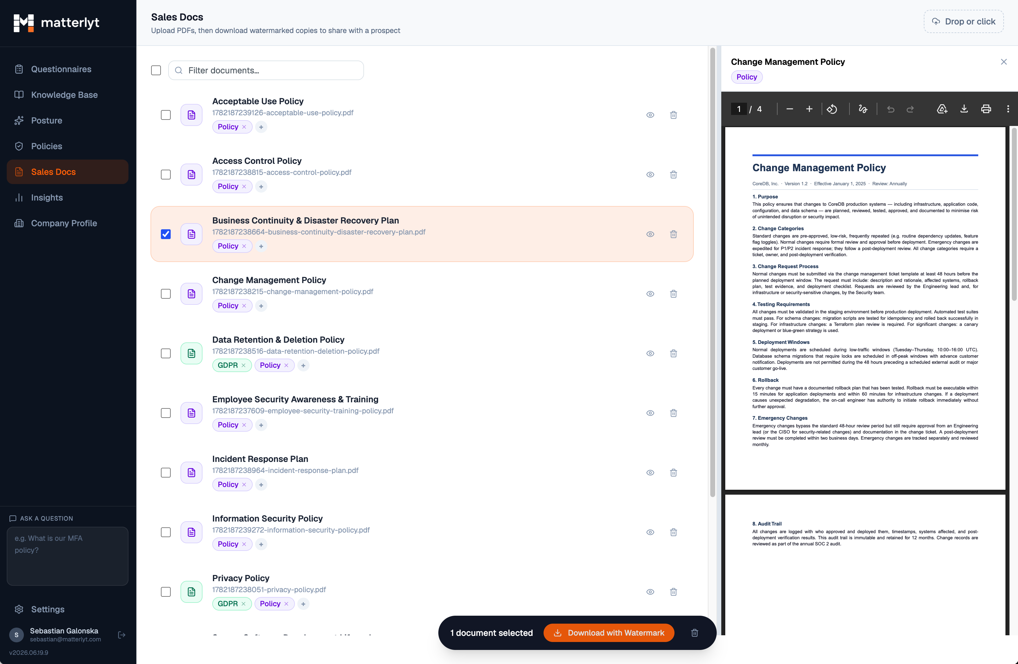Image resolution: width=1018 pixels, height=664 pixels.
Task: Preview the Access Control Policy via eye icon
Action: click(x=650, y=175)
